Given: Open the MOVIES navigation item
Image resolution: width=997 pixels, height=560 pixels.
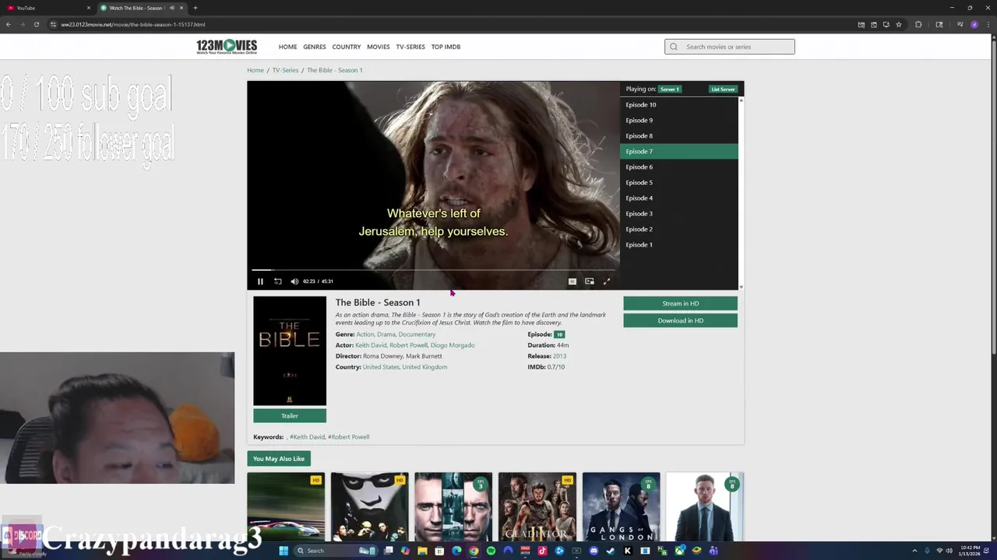Looking at the screenshot, I should coord(379,47).
